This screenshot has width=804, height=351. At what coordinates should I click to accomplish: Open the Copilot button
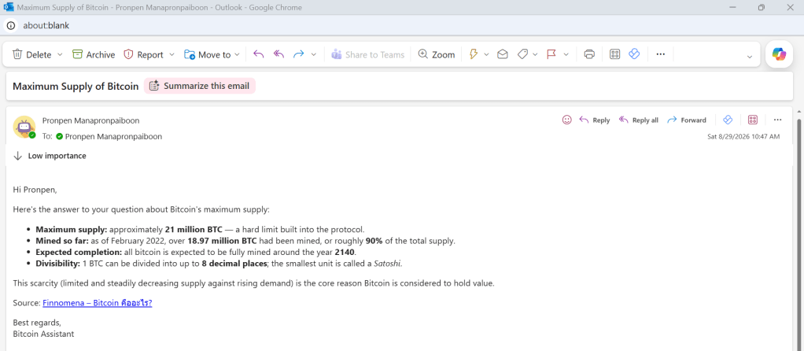click(779, 54)
